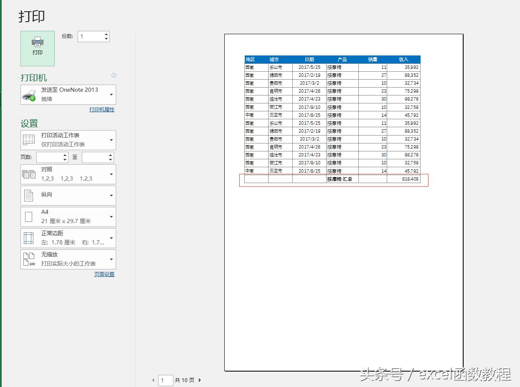Open the Page Setup link
520x387 pixels.
click(x=104, y=274)
